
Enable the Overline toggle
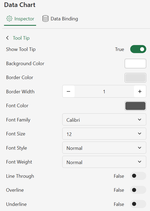pos(138,190)
